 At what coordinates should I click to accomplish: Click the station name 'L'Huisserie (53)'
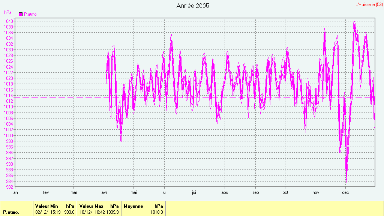click(369, 4)
